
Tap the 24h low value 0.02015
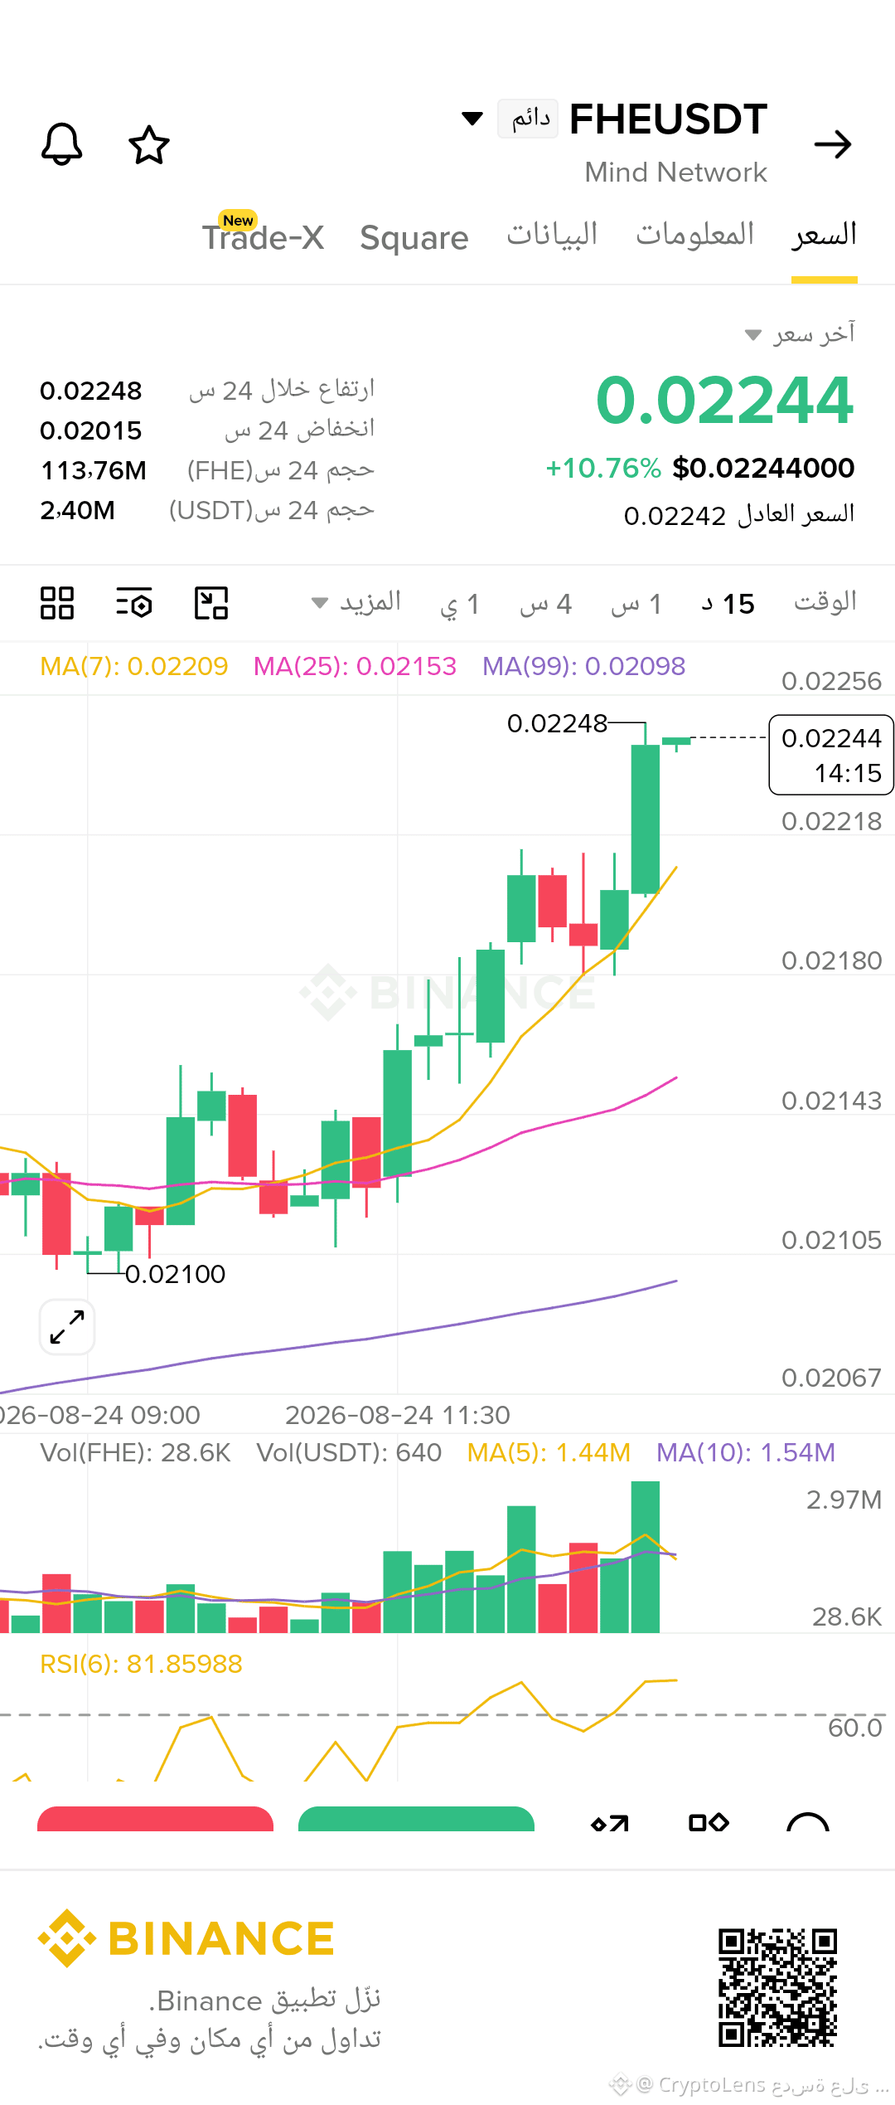coord(91,430)
